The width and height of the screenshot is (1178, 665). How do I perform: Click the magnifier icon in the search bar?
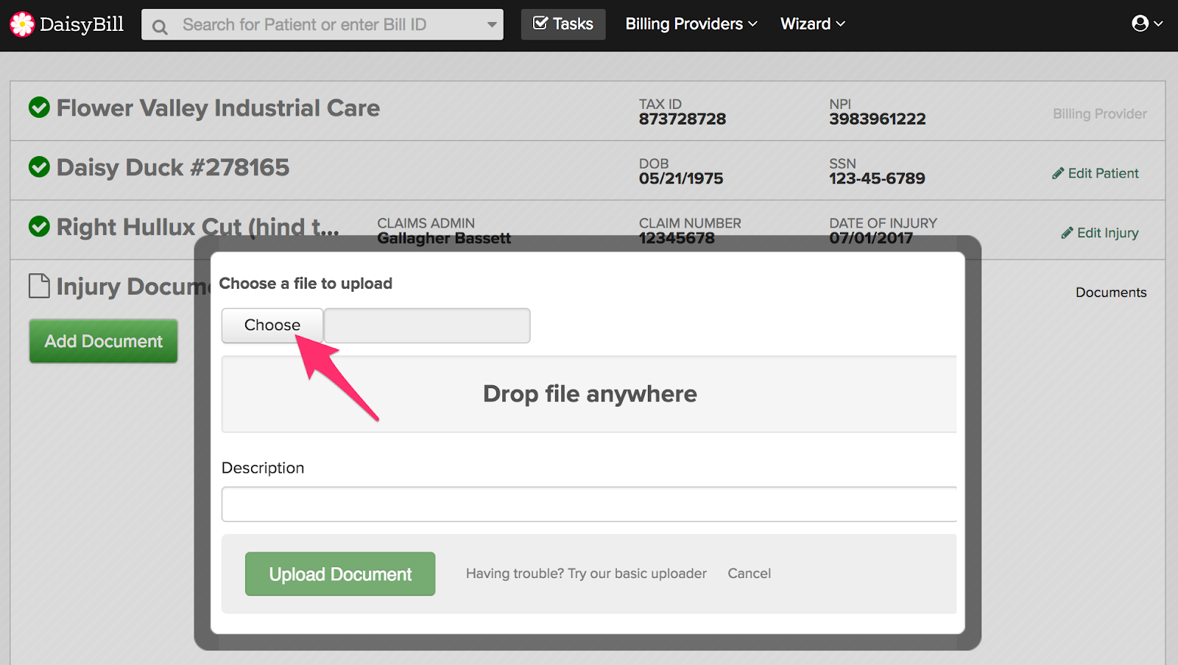(x=160, y=27)
